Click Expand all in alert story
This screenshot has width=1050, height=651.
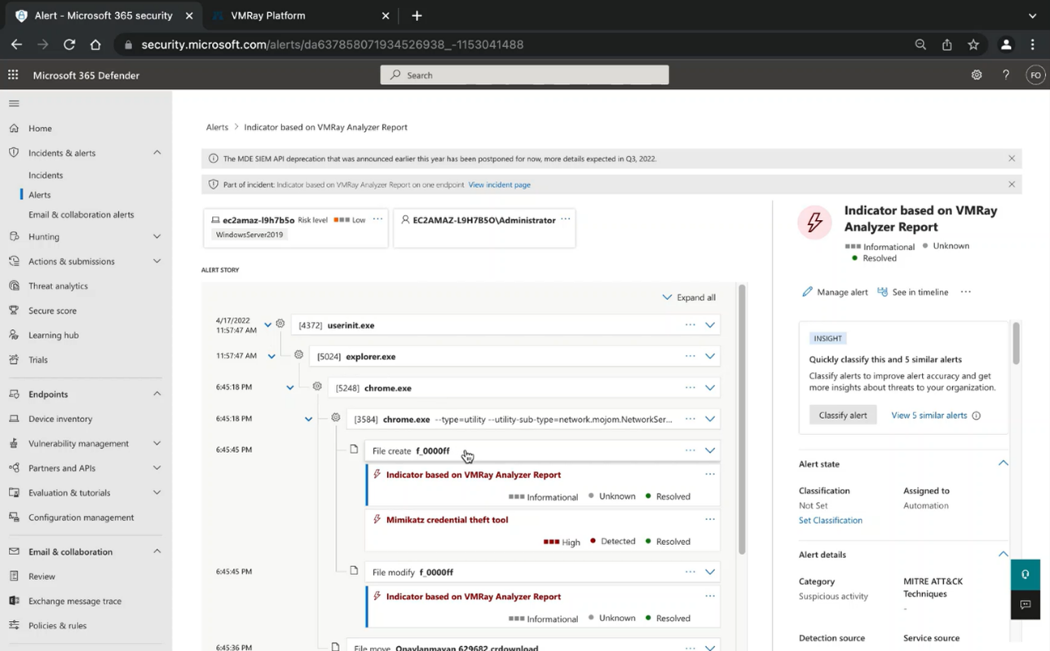tap(689, 297)
